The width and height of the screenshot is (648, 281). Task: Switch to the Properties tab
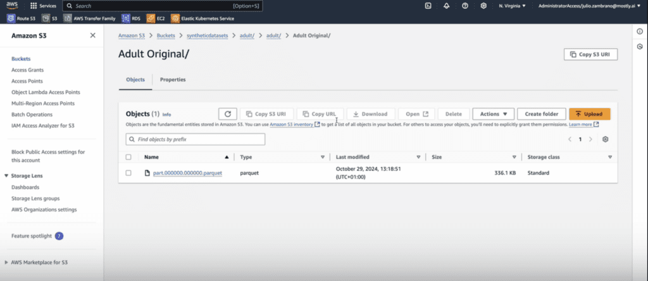[173, 80]
